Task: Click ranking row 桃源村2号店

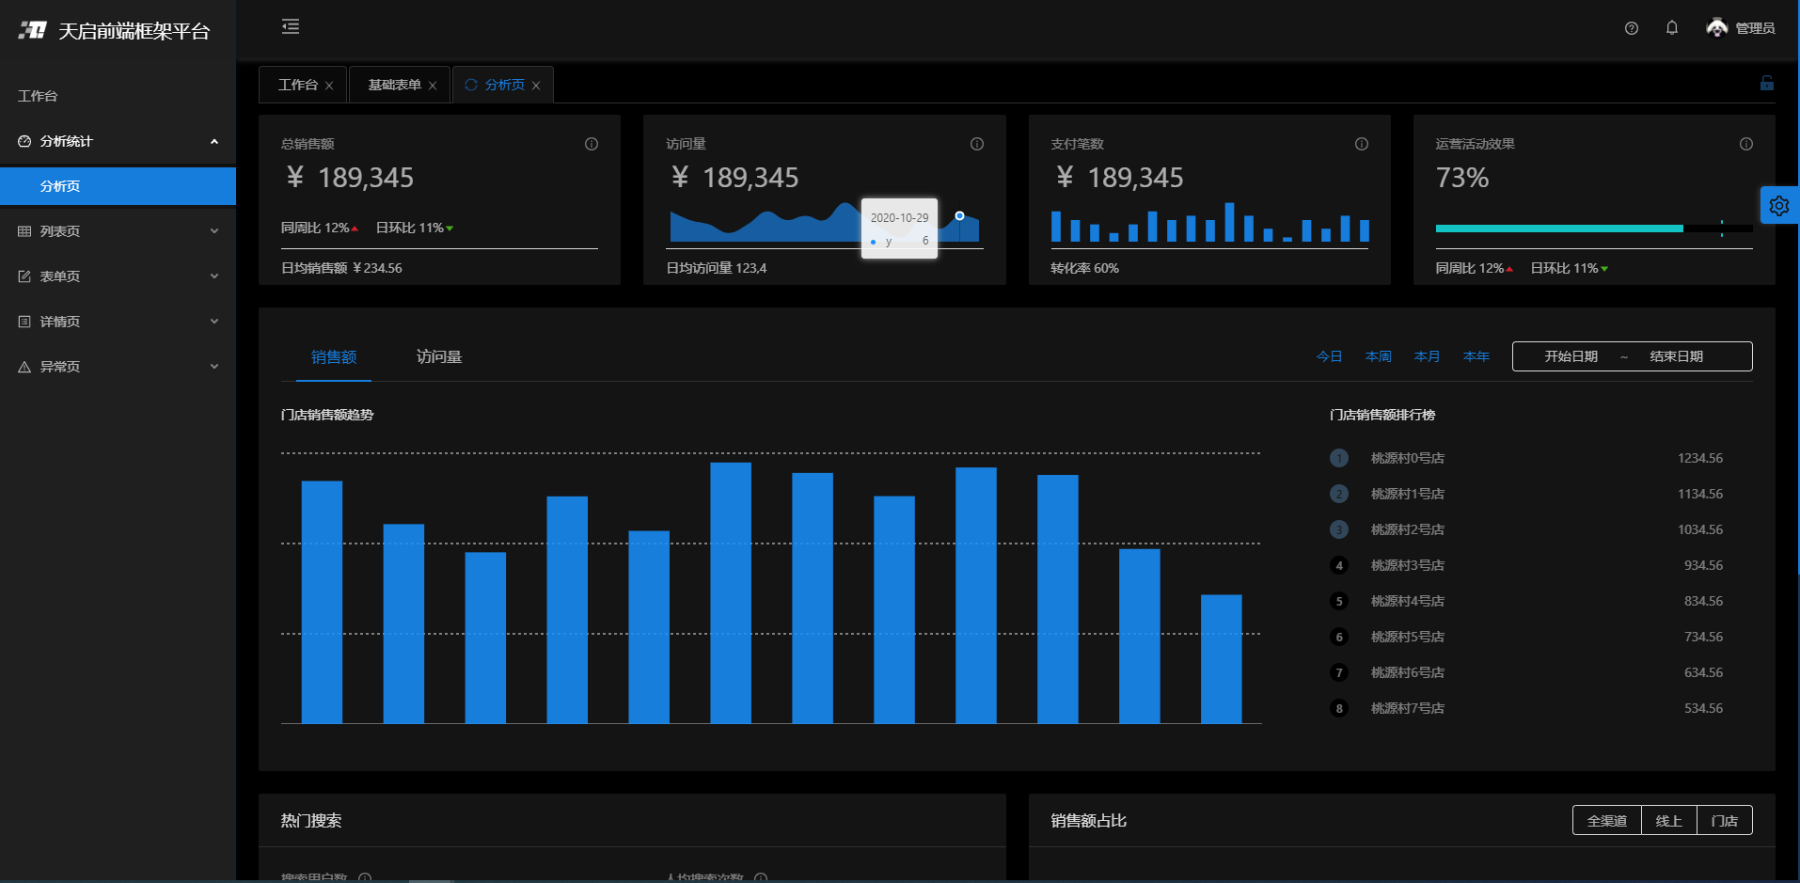Action: pos(1525,529)
